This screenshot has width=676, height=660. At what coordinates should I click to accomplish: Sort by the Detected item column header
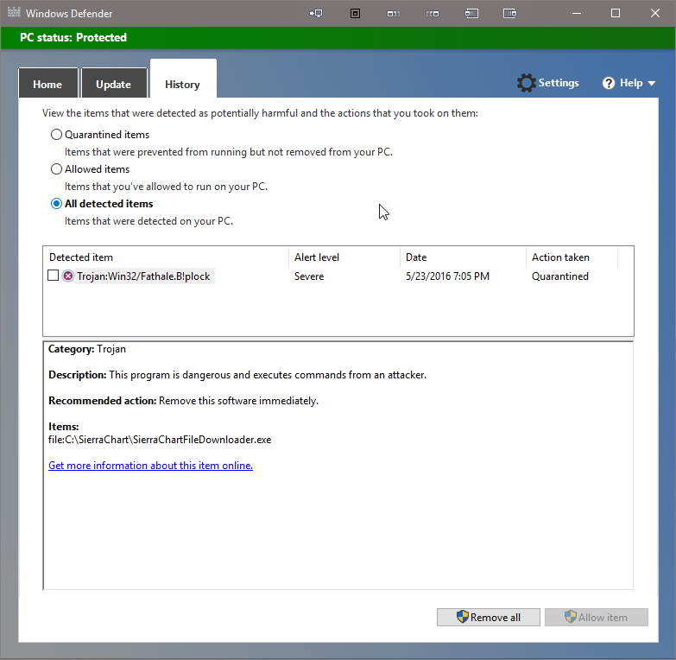166,257
